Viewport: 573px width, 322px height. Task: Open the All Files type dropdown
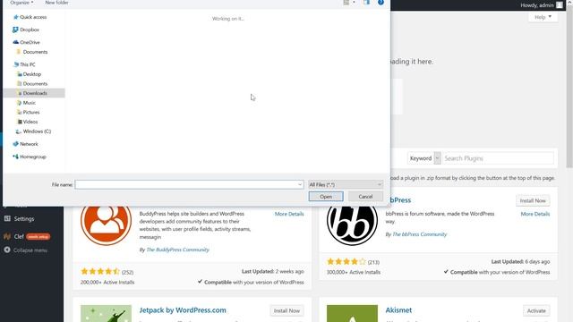click(346, 185)
